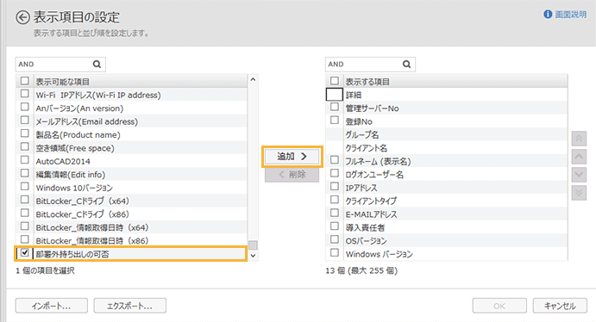This screenshot has height=322, width=596.
Task: Click the エクスポート... button
Action: pyautogui.click(x=130, y=306)
